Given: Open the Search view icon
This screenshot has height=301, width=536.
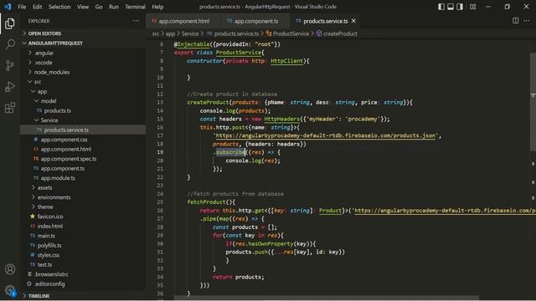Looking at the screenshot, I should [10, 44].
